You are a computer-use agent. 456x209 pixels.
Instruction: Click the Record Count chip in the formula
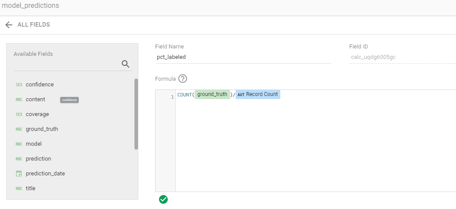(x=258, y=94)
